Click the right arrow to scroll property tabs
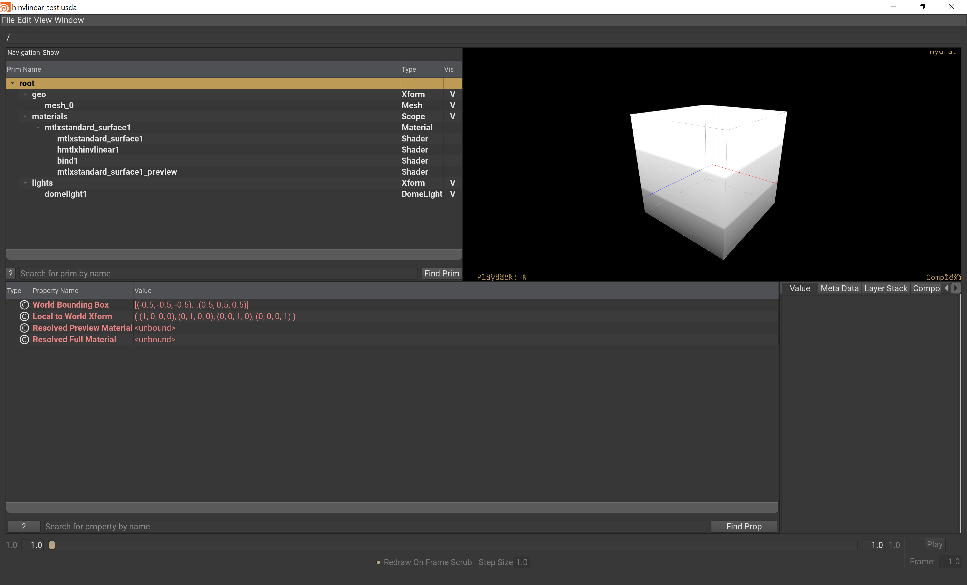Screen dimensions: 967x585 click(x=956, y=288)
